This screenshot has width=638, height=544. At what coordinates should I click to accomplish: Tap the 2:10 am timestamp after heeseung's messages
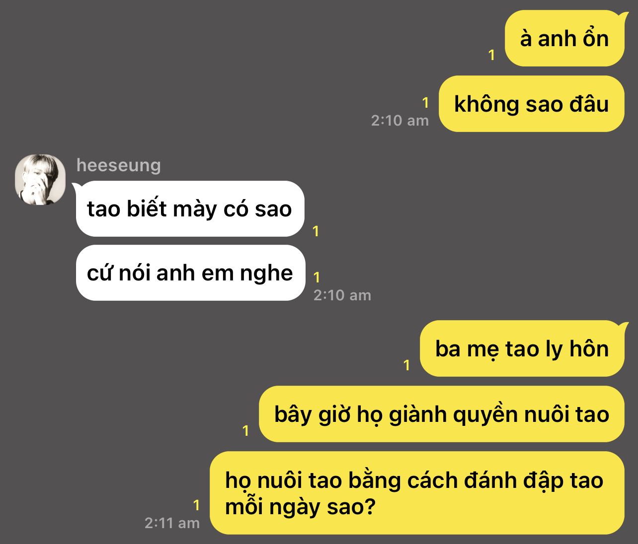coord(342,295)
